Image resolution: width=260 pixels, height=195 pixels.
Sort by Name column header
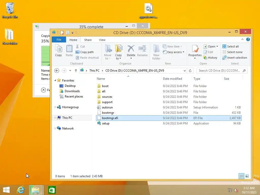128,79
